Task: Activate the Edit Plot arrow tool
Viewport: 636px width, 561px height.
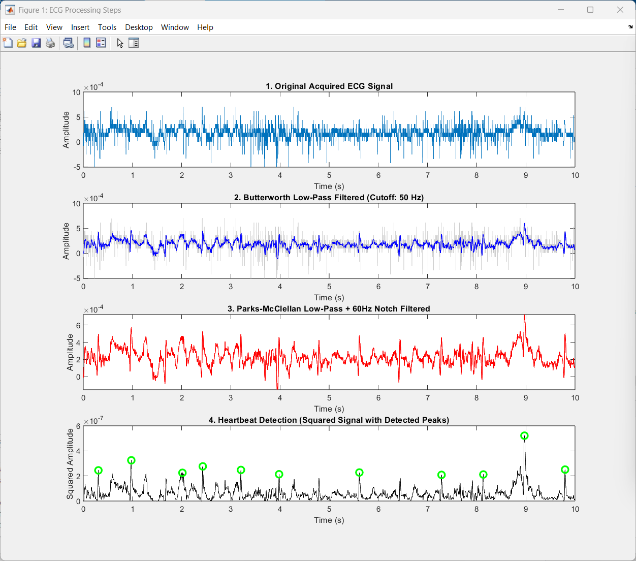Action: pos(120,43)
